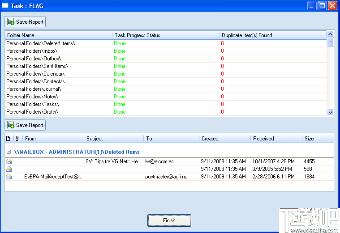Sort mail list by From column

point(53,139)
